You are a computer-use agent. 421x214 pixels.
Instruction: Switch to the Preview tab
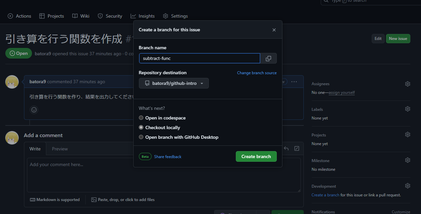(x=60, y=149)
